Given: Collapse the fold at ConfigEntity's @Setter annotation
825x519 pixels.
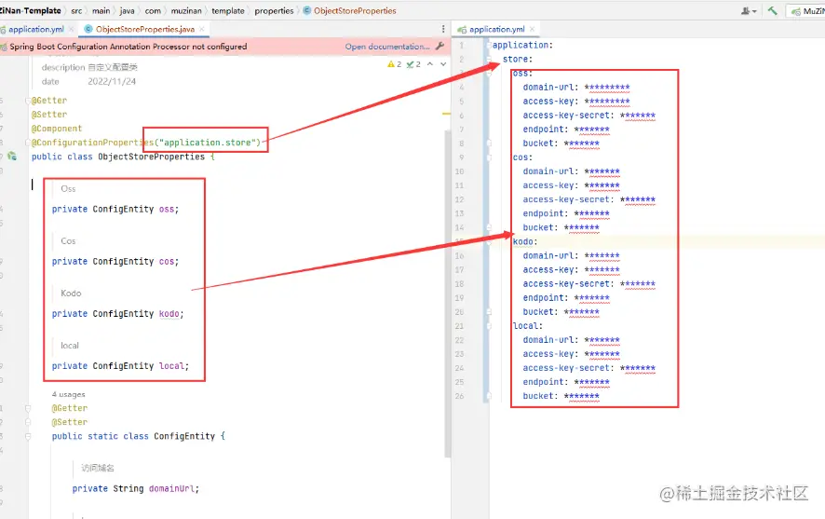Looking at the screenshot, I should coord(28,422).
